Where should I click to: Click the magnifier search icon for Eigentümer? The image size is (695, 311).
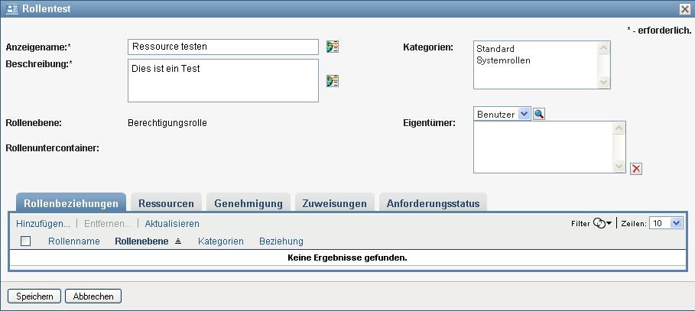coord(539,114)
